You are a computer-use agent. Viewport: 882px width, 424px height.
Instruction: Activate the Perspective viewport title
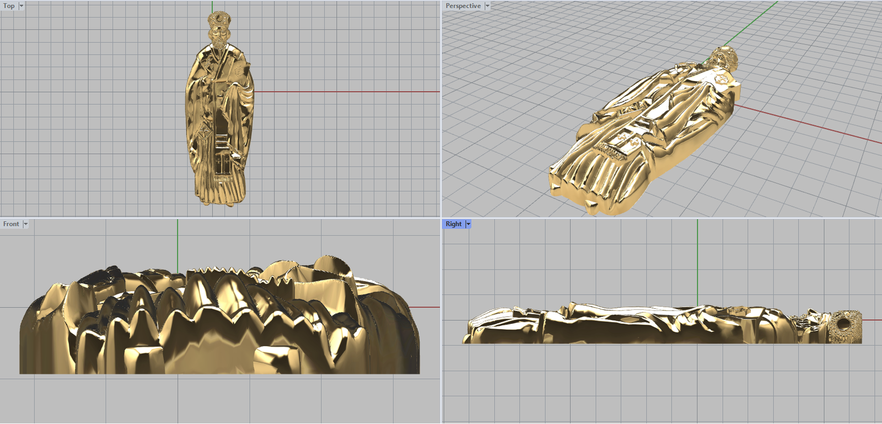pyautogui.click(x=462, y=6)
